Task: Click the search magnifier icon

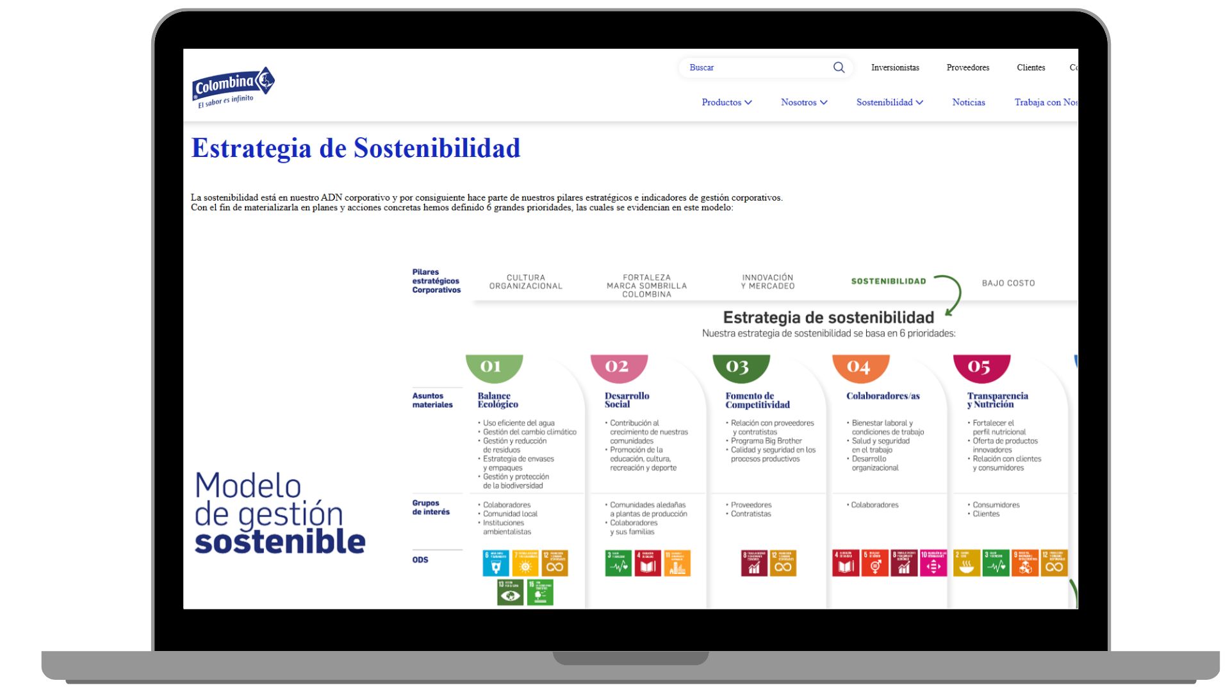Action: pyautogui.click(x=839, y=67)
